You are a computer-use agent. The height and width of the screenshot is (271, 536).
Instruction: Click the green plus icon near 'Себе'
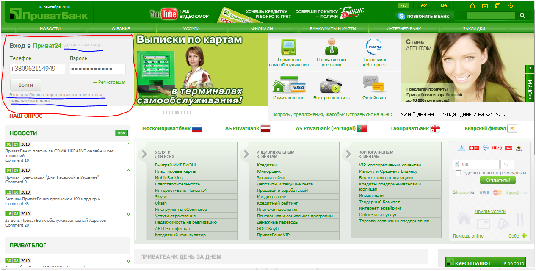click(x=525, y=236)
